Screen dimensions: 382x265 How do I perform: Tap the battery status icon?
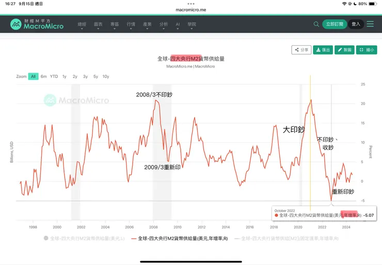point(373,4)
